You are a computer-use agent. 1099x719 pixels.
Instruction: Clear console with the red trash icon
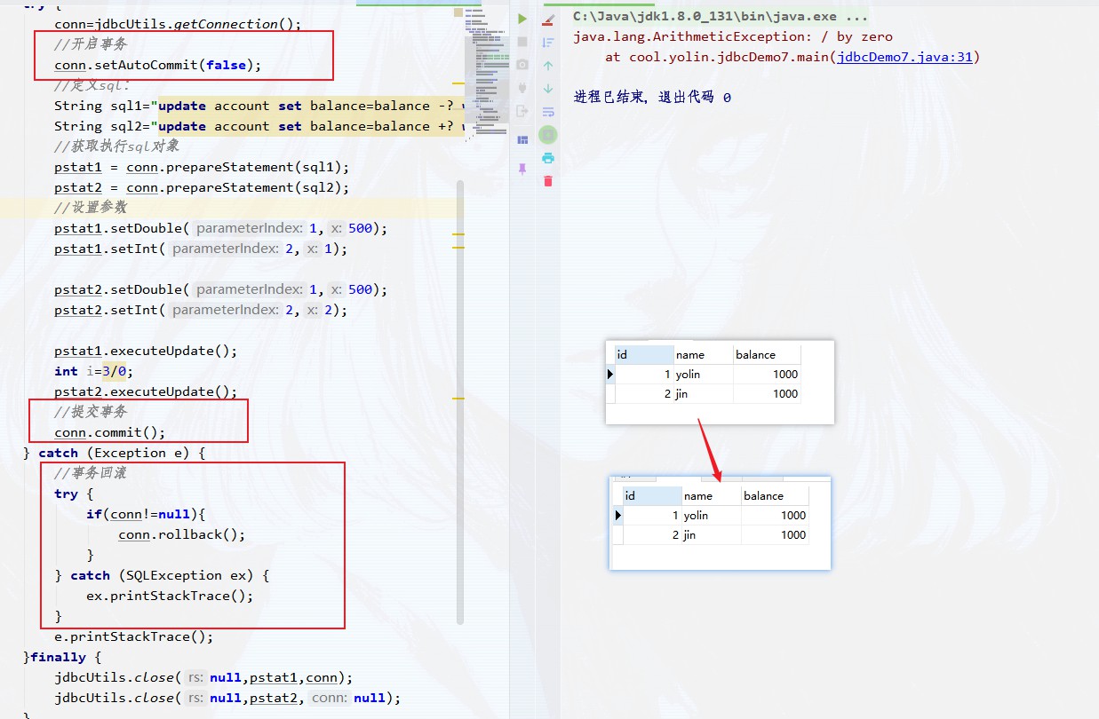[548, 181]
